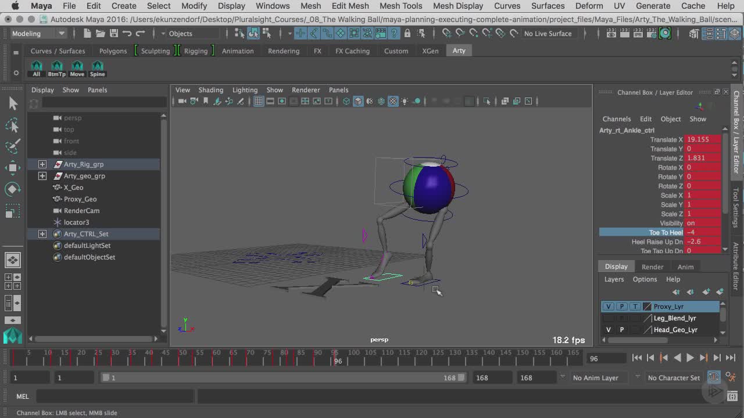This screenshot has width=744, height=418.
Task: Play animation backwards
Action: click(677, 358)
